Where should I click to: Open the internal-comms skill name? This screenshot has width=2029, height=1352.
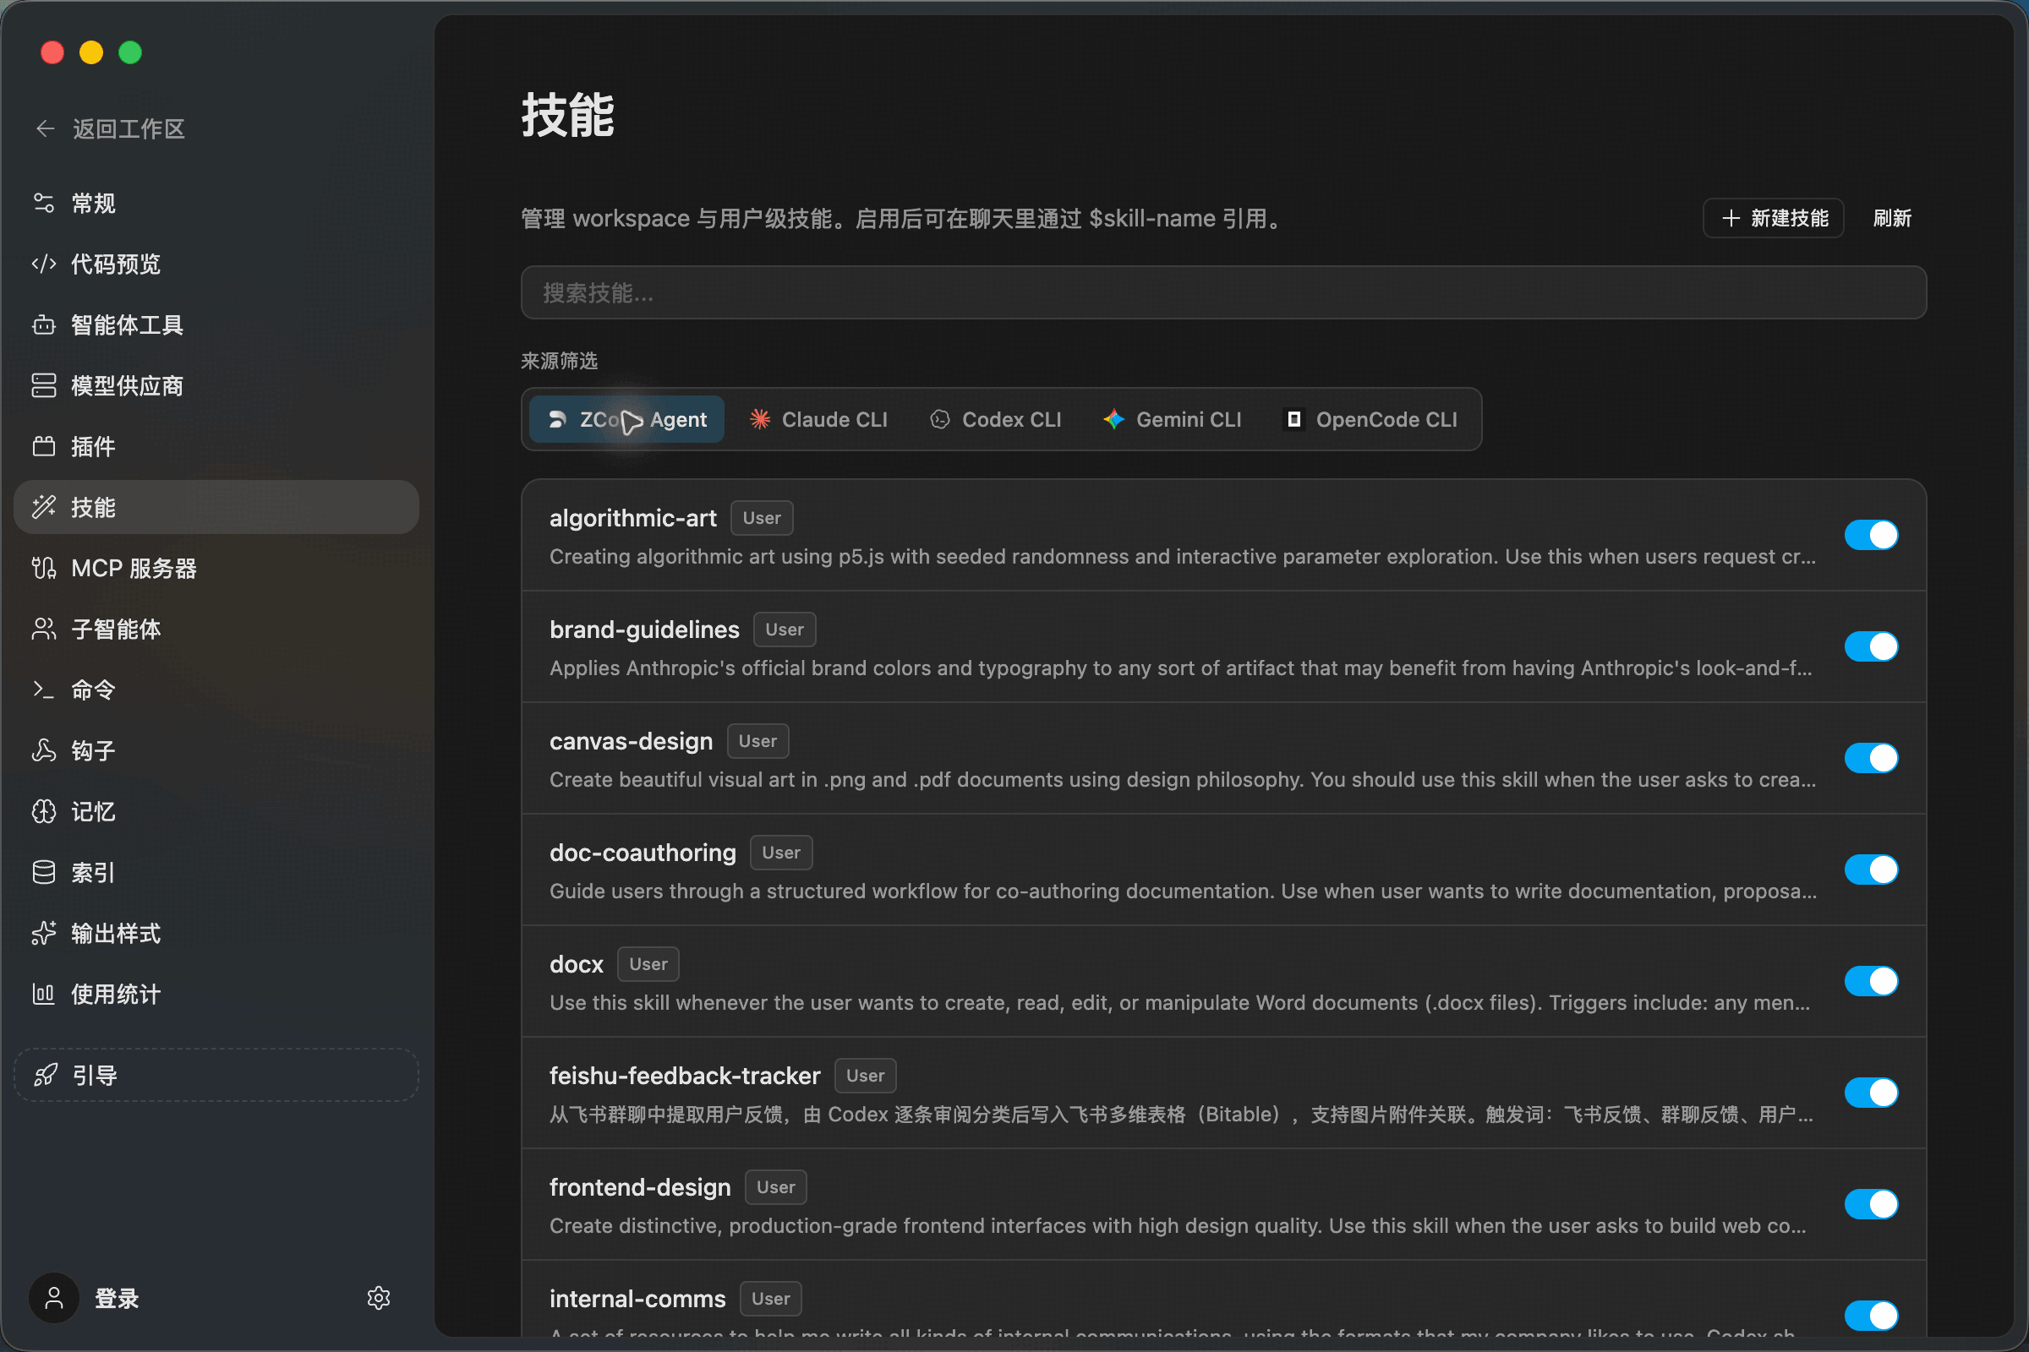pyautogui.click(x=637, y=1299)
